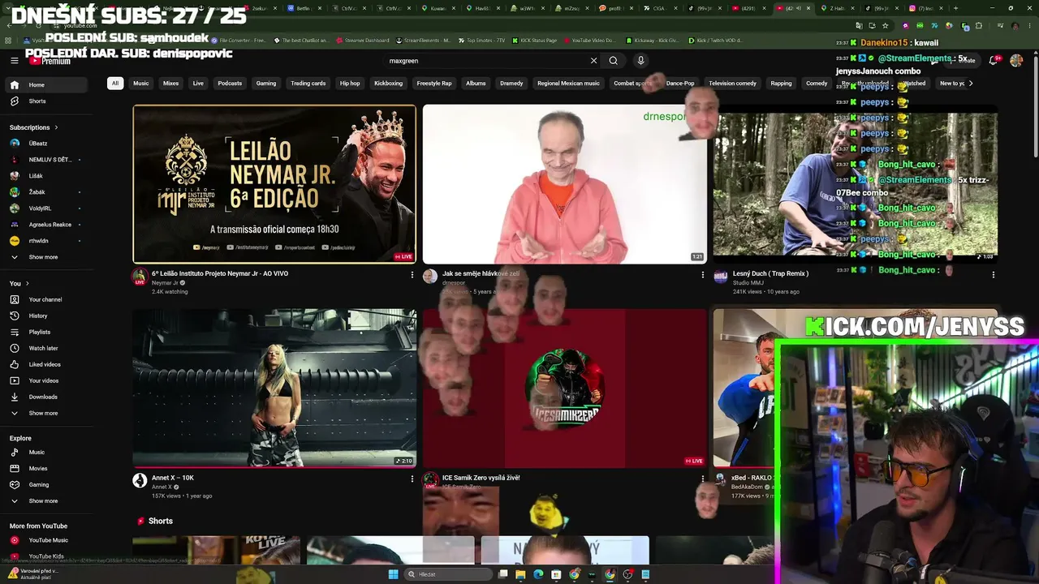1039x584 pixels.
Task: Click the YouTube Premium logo
Action: 50,61
